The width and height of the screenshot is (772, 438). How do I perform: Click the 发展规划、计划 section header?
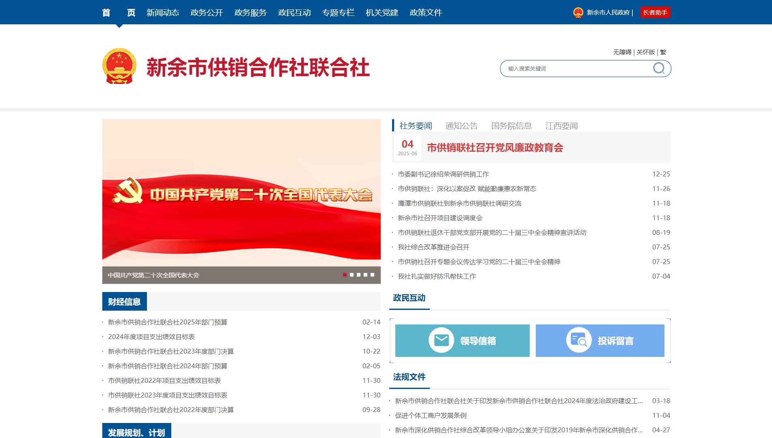137,432
